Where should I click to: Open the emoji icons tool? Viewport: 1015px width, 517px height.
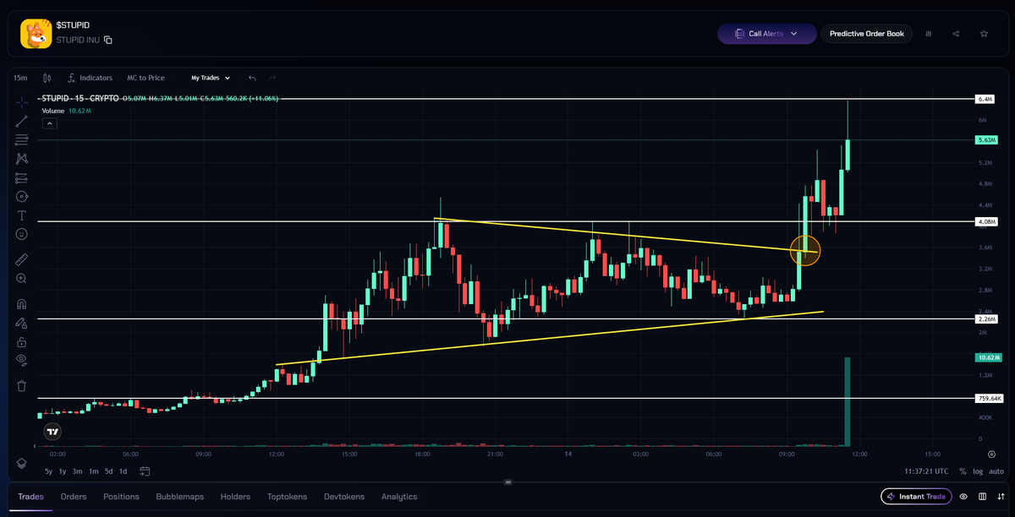22,234
